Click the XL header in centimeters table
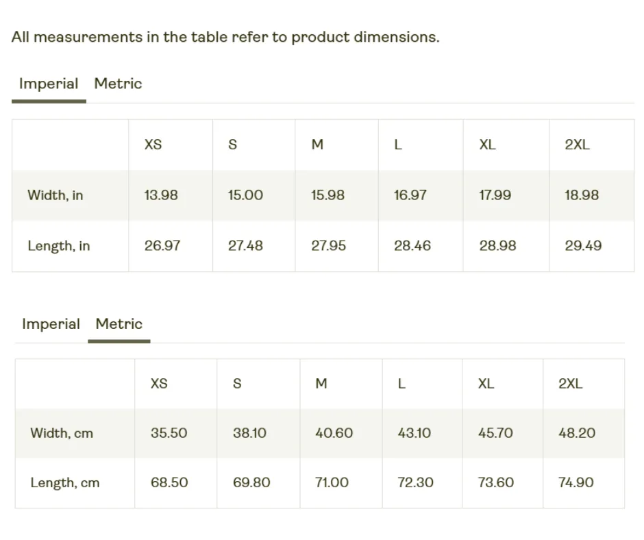644x540 pixels. (486, 384)
